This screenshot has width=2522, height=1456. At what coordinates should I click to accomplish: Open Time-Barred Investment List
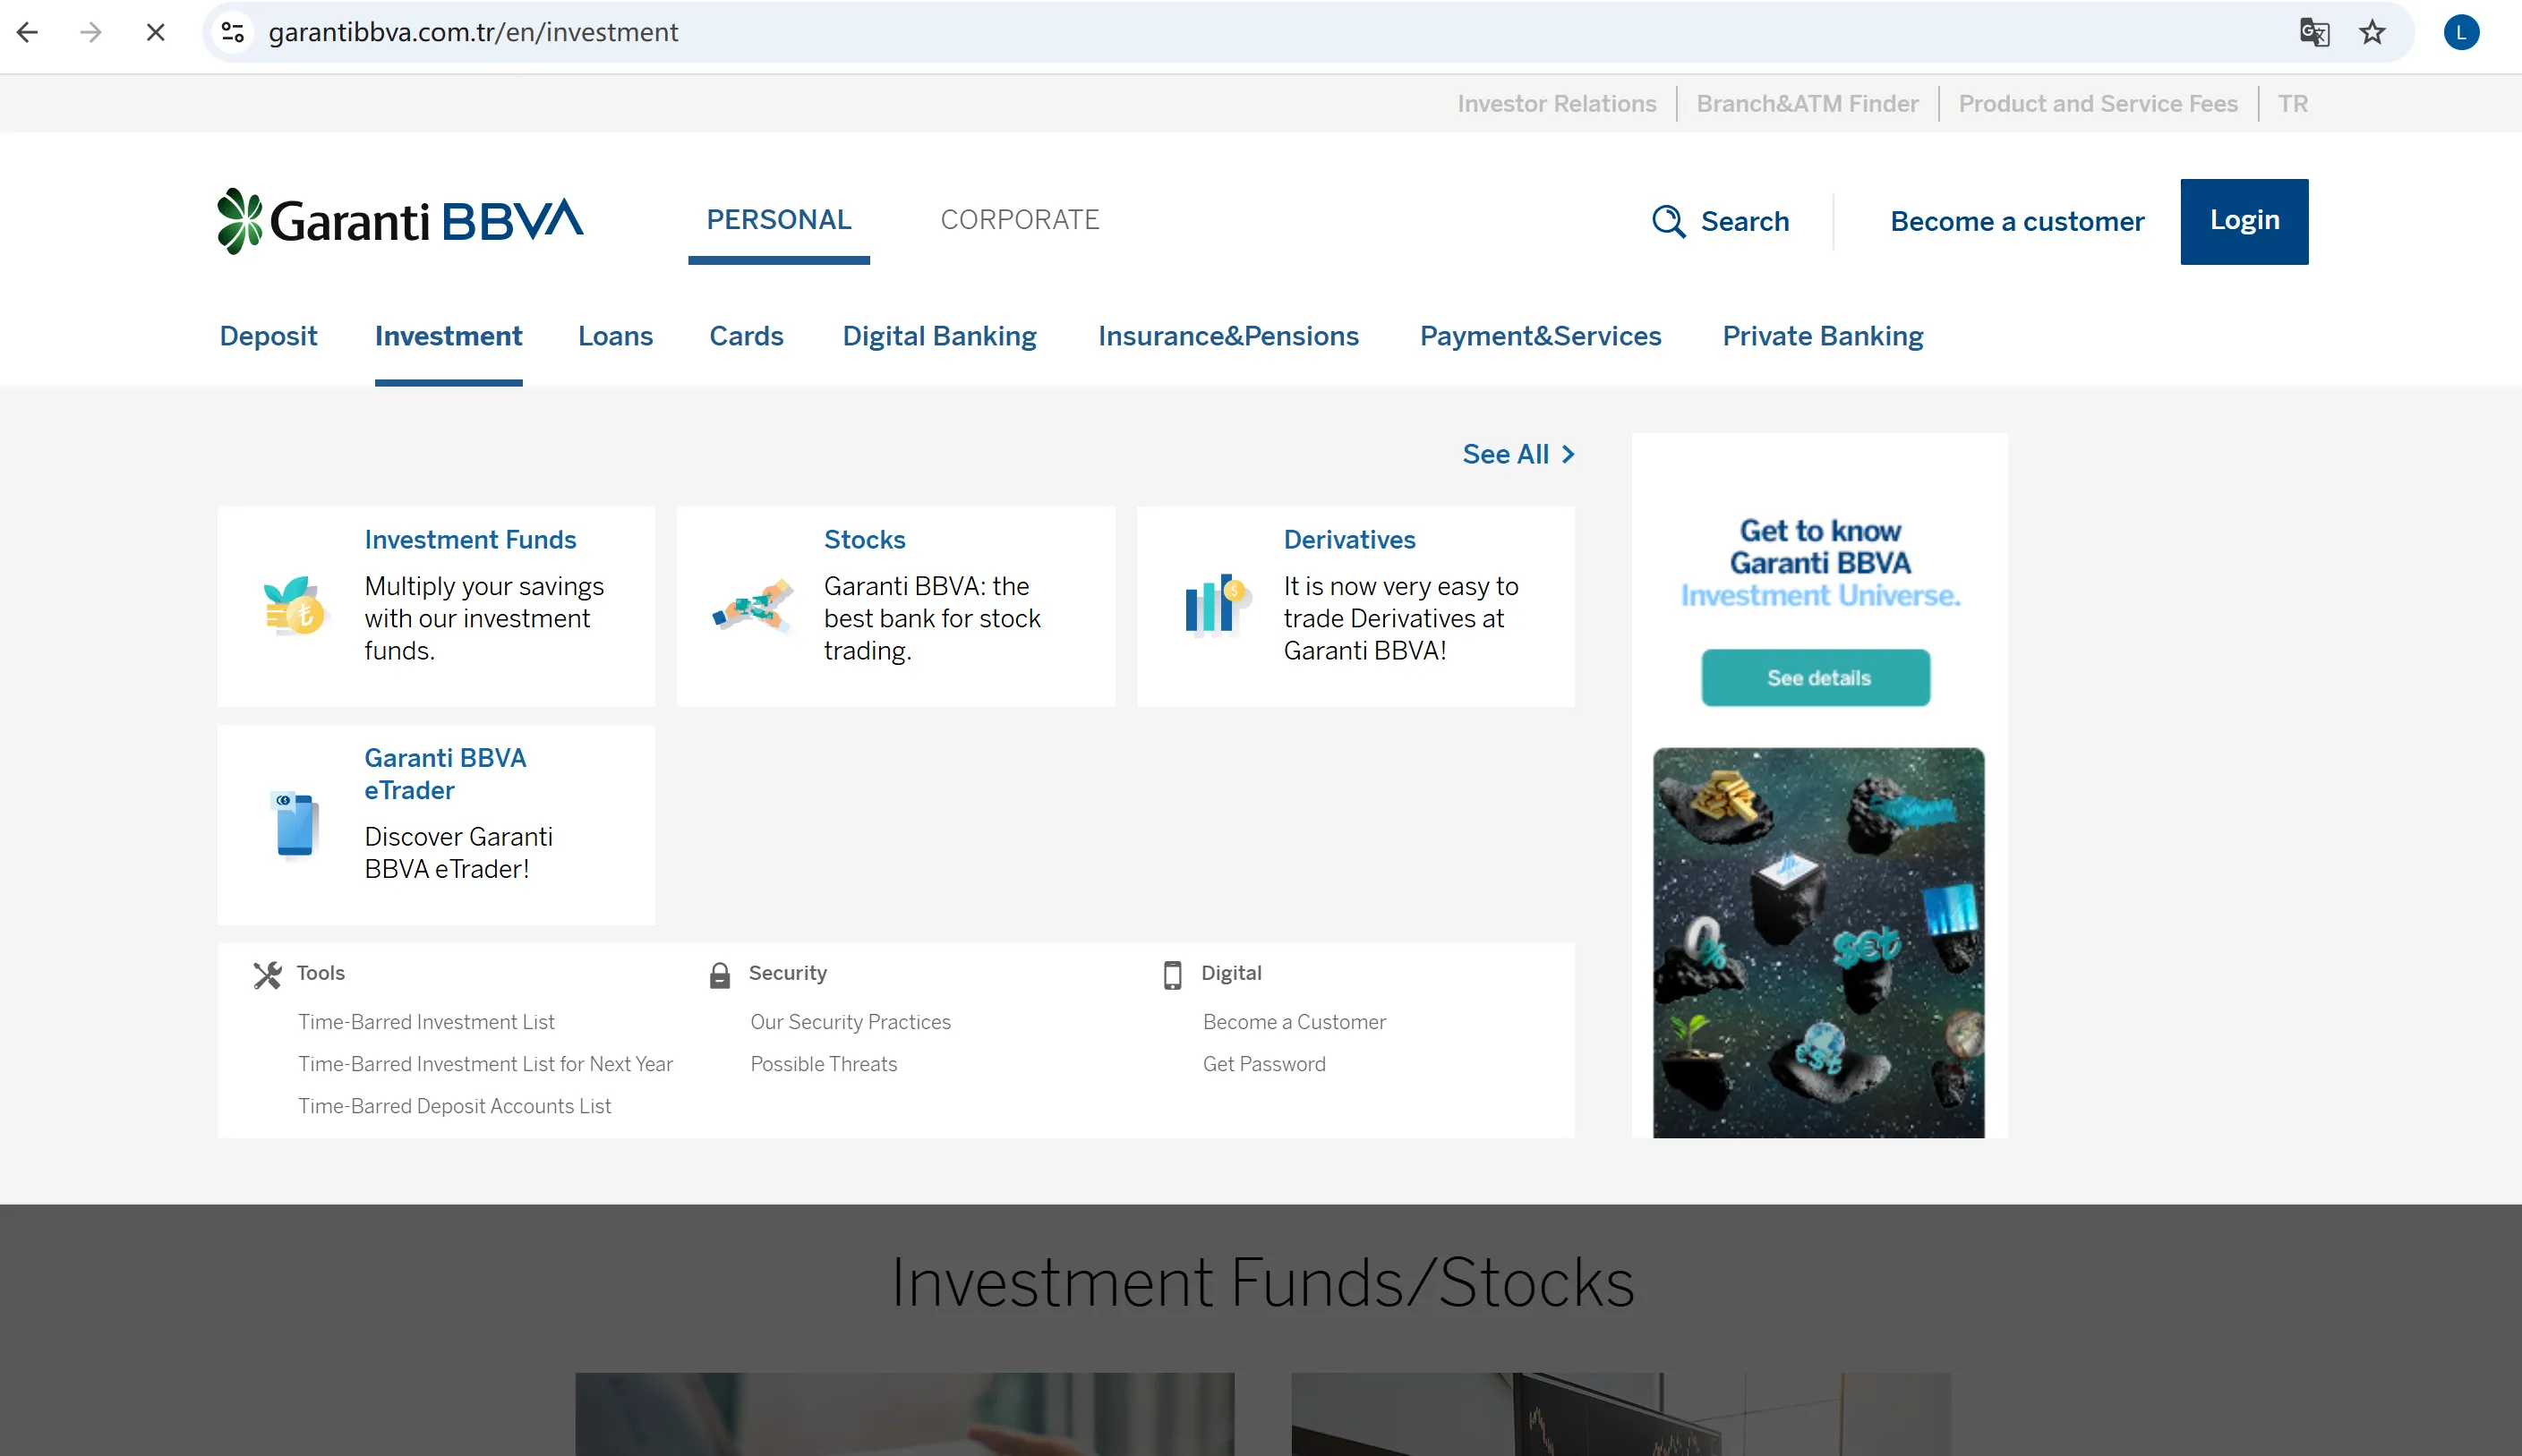click(x=426, y=1022)
